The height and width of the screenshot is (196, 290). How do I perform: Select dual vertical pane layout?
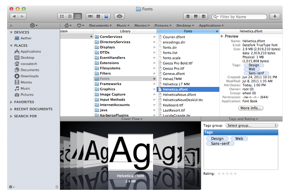pyautogui.click(x=98, y=16)
